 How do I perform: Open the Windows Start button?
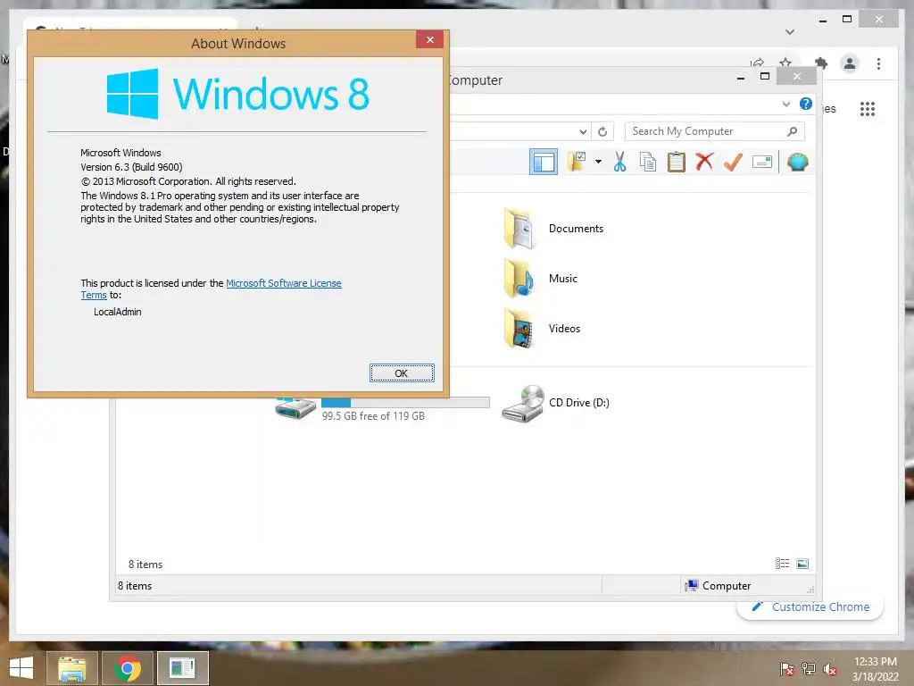[x=21, y=668]
